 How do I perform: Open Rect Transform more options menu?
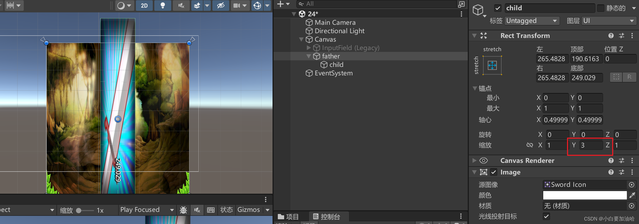632,36
